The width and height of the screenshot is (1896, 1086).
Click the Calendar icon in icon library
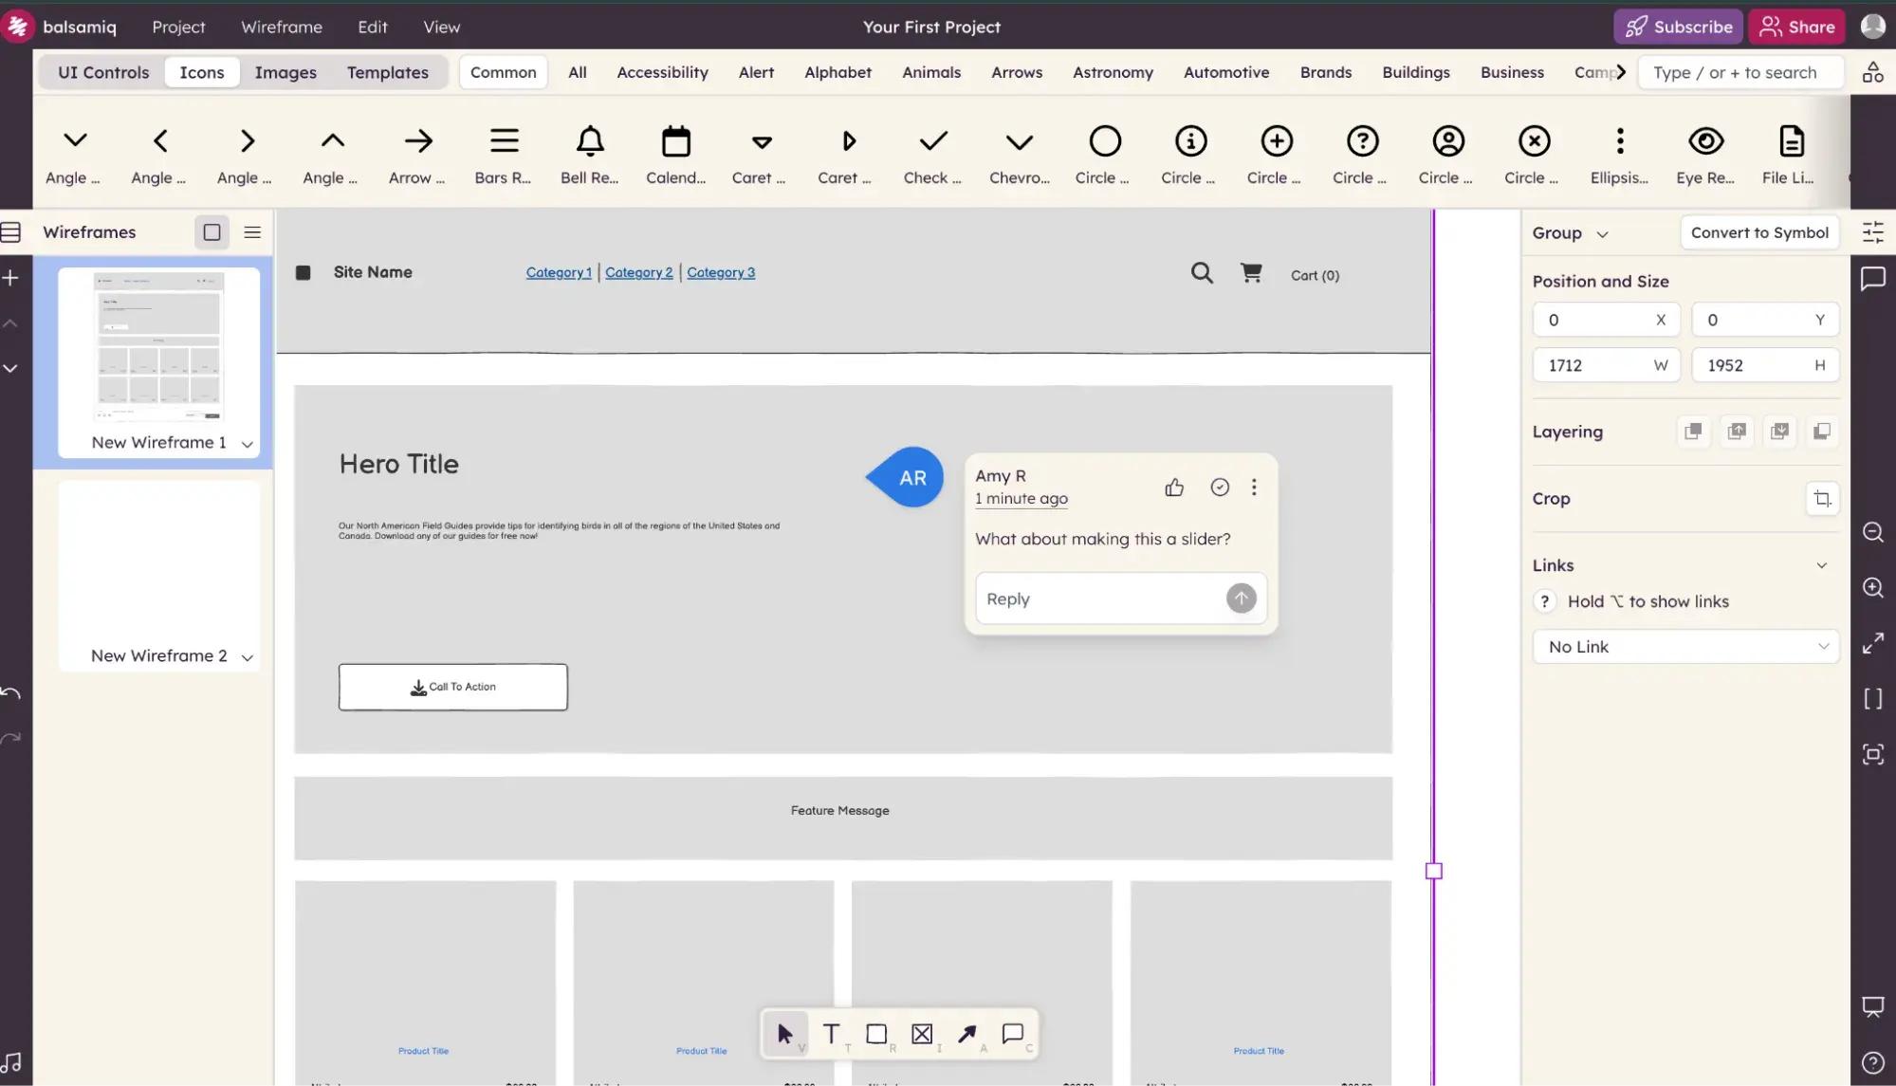tap(675, 142)
